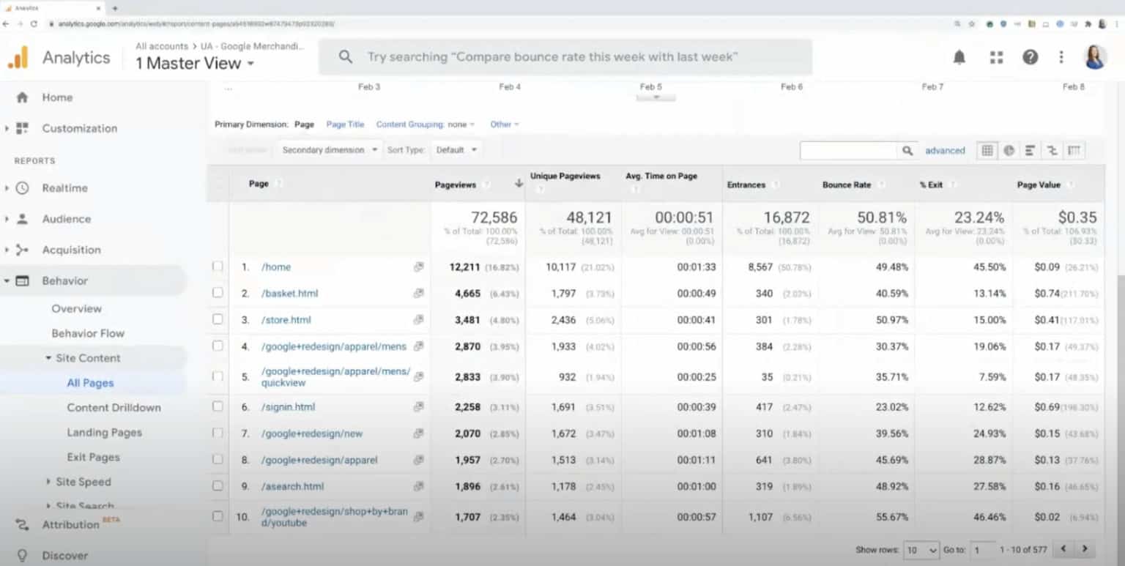Open the advanced filter link

[x=945, y=150]
